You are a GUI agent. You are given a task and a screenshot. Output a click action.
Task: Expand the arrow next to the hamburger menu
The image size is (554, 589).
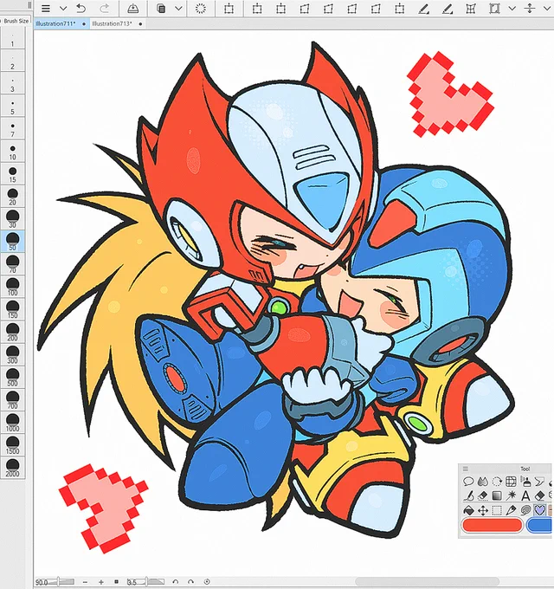(x=63, y=9)
